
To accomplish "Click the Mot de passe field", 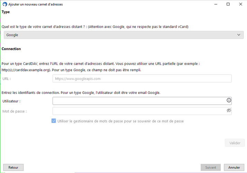I will tap(142, 111).
